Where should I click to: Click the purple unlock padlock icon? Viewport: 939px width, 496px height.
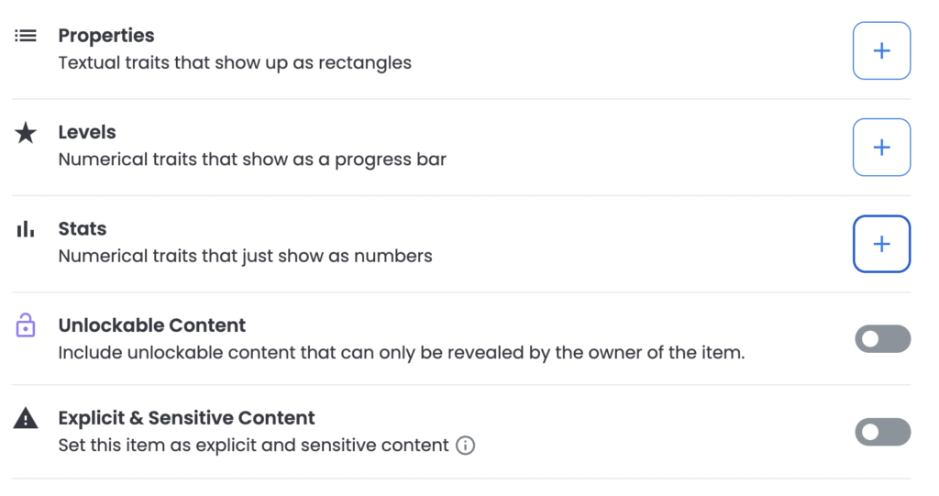click(25, 325)
